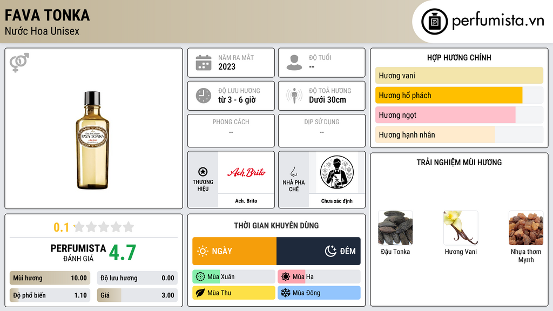Viewport: 553px width, 311px height.
Task: Select the Ngày daytime segment
Action: coord(234,251)
